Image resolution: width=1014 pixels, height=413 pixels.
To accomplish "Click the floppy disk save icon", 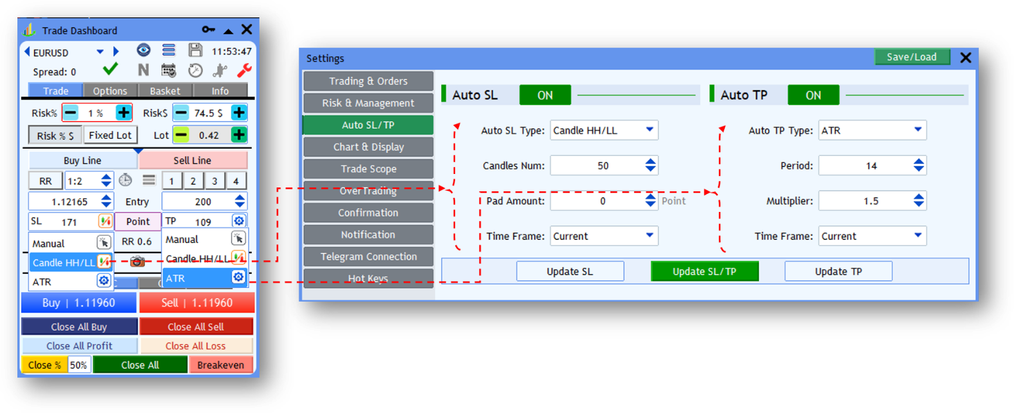I will [195, 50].
